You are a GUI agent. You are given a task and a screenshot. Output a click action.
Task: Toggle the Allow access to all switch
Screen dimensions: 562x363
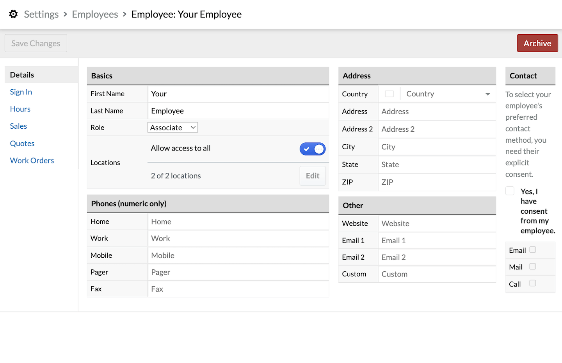click(312, 149)
